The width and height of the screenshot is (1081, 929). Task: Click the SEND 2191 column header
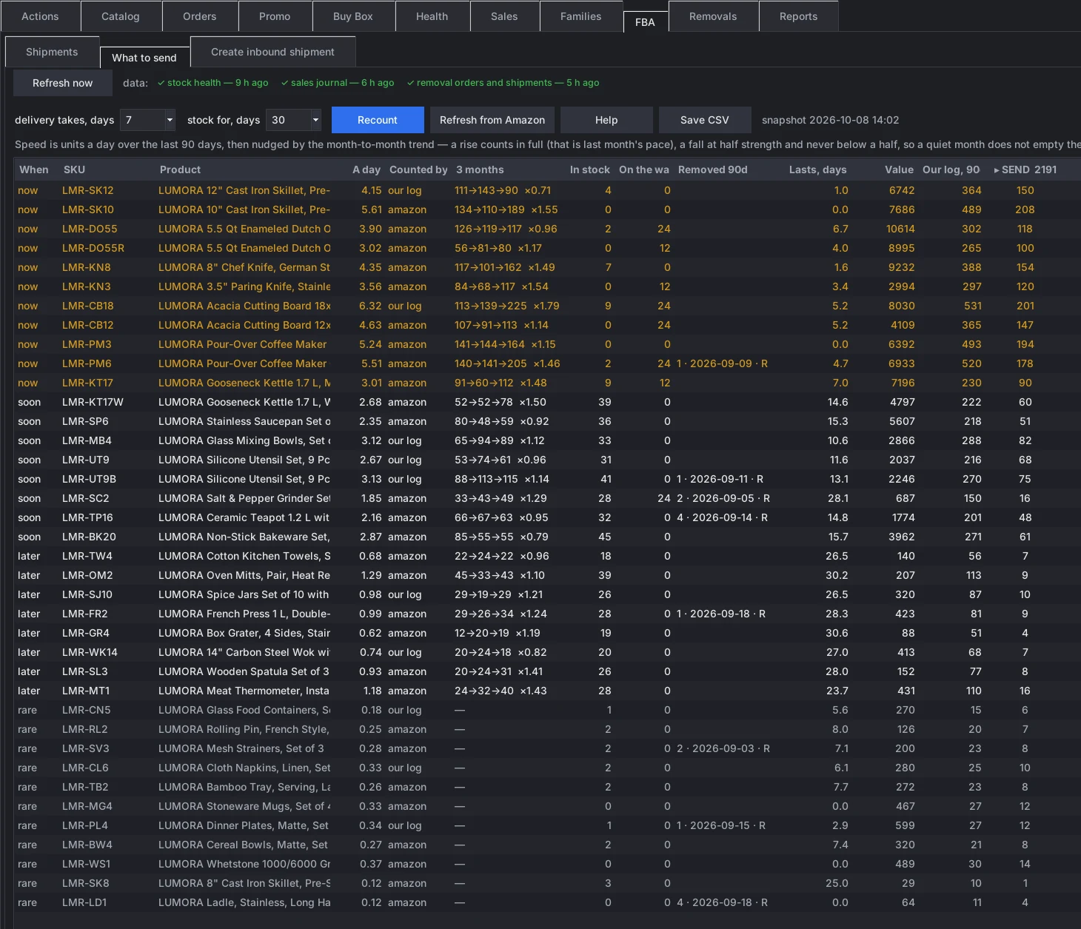(1025, 170)
